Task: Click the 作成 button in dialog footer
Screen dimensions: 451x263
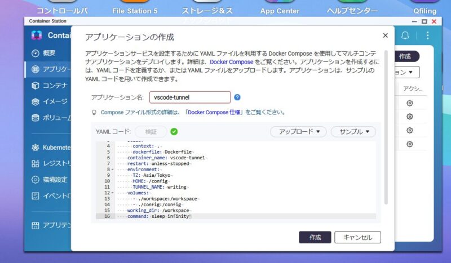Action: [315, 238]
